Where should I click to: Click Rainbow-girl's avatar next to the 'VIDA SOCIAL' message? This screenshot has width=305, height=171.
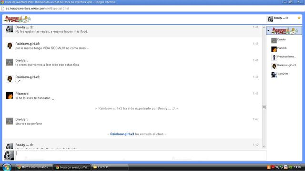pos(10,46)
